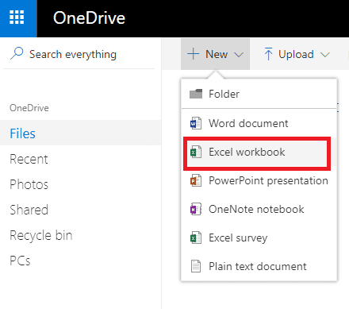Click the upload arrow icon
Screen dimensions: 349x309
pyautogui.click(x=268, y=54)
